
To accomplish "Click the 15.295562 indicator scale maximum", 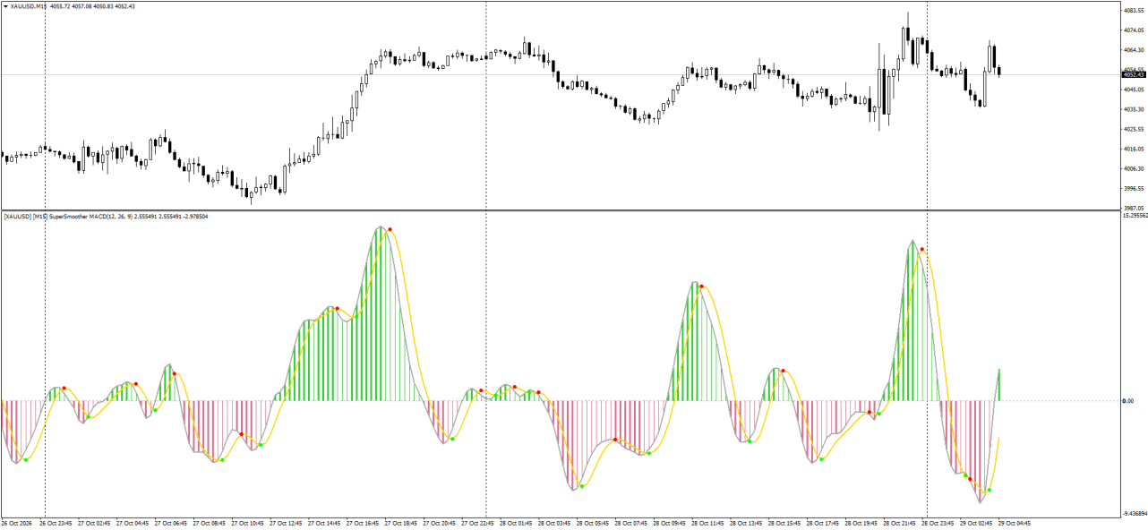I will coord(1135,215).
